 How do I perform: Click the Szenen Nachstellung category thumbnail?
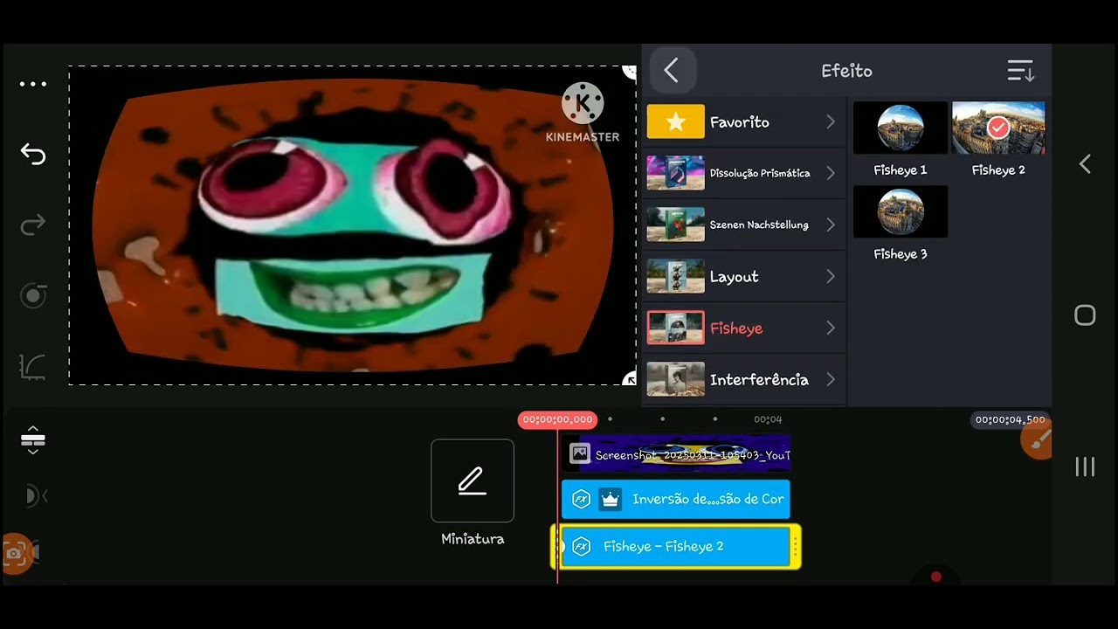[x=676, y=225]
